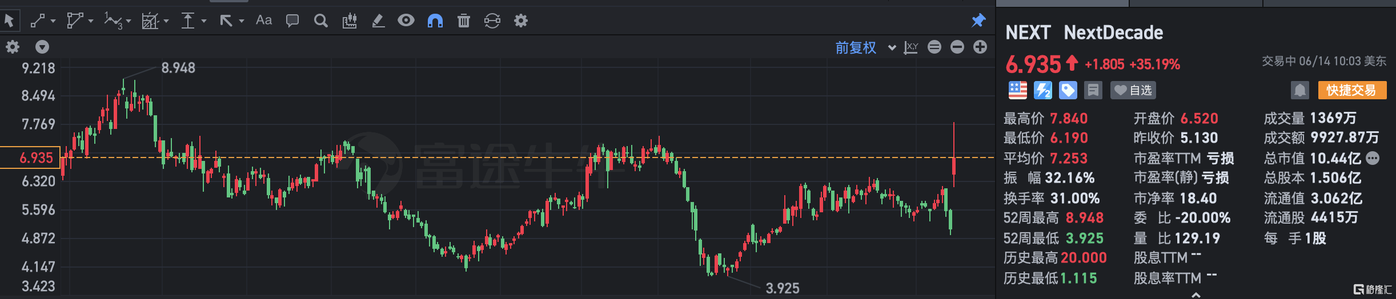Viewport: 1396px width, 299px height.
Task: Select the vertical measure range tool
Action: [x=188, y=21]
